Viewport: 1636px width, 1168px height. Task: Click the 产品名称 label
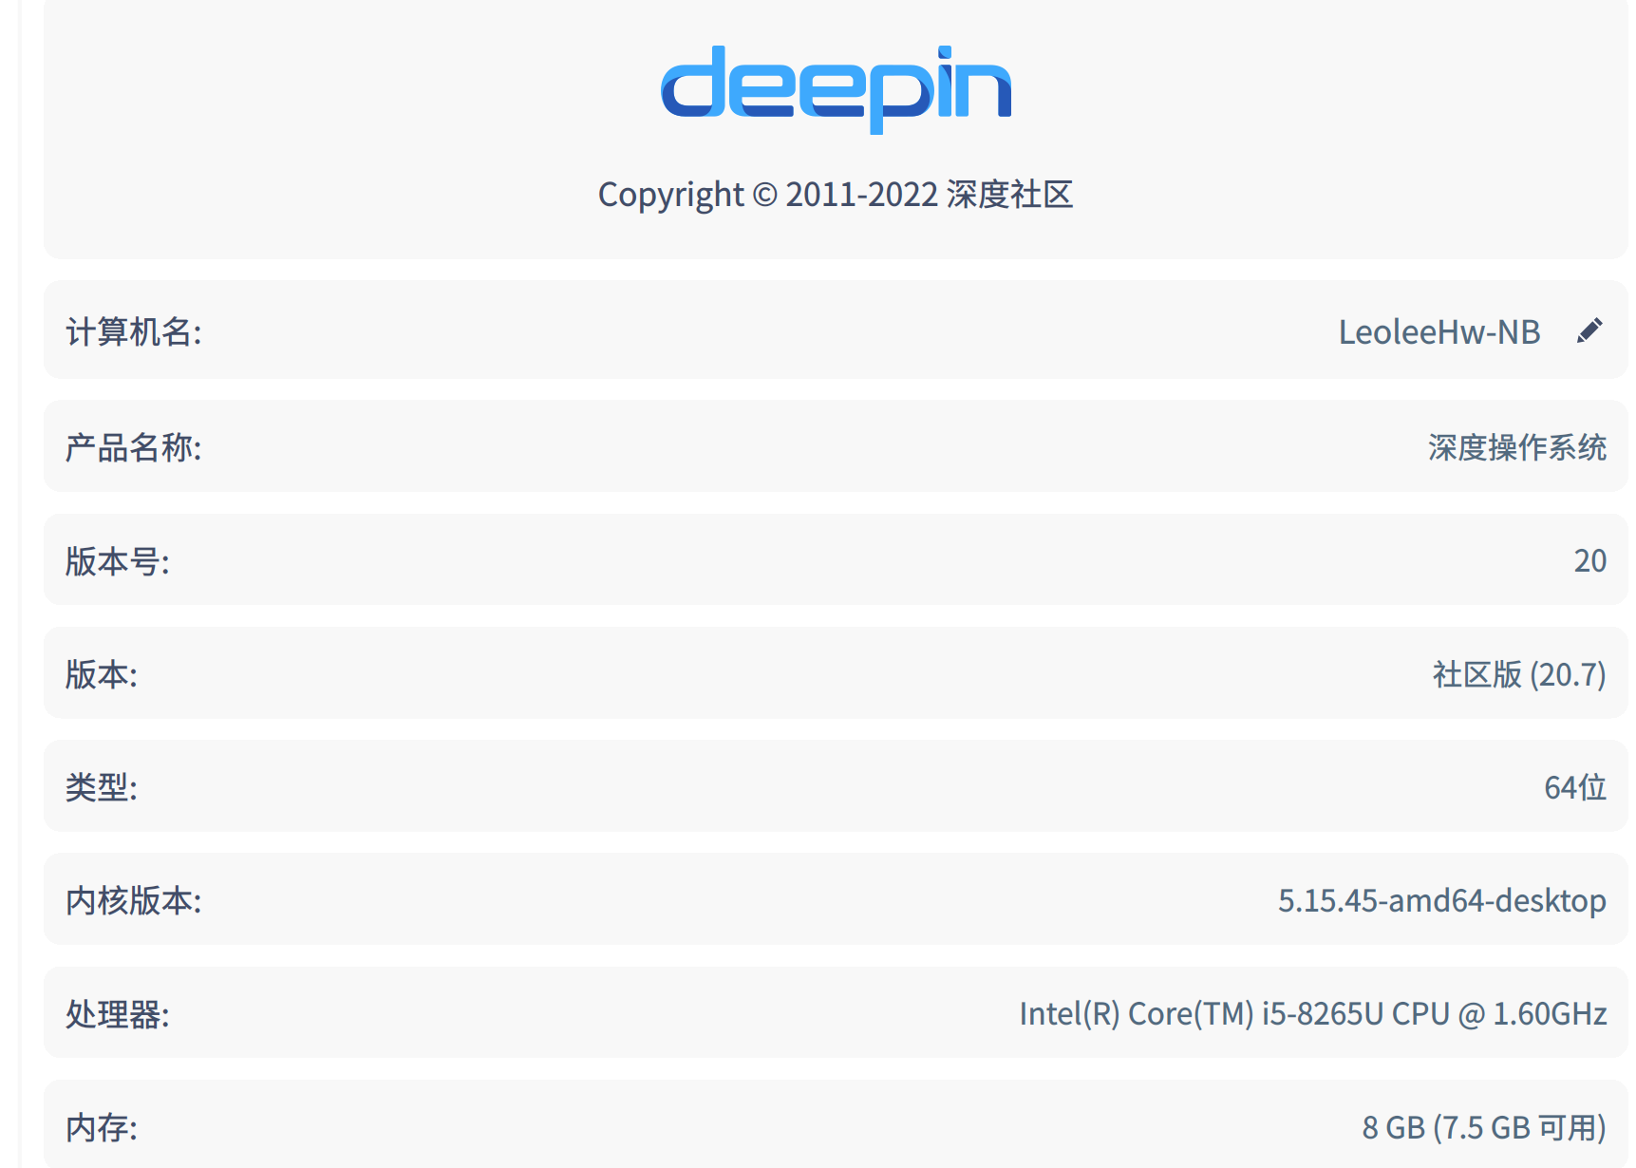click(x=134, y=447)
